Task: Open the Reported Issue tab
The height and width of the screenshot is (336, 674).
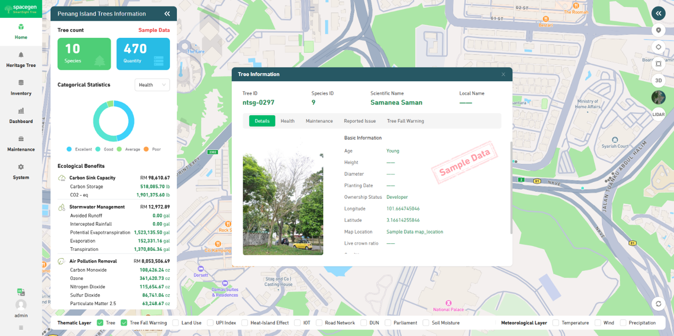Action: [x=359, y=121]
